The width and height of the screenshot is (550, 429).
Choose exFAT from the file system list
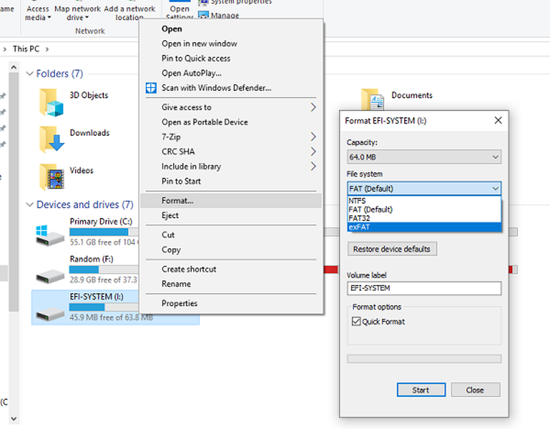click(424, 227)
